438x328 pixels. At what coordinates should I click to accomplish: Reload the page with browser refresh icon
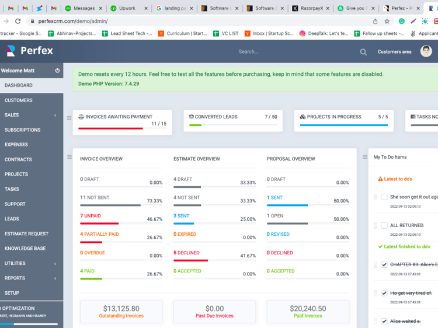pos(18,21)
